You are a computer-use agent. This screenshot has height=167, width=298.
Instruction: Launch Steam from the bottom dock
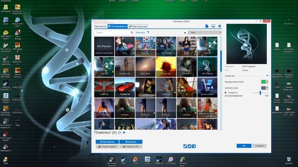coord(124,160)
